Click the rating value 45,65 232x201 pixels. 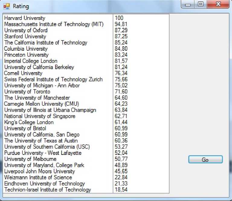[121, 171]
